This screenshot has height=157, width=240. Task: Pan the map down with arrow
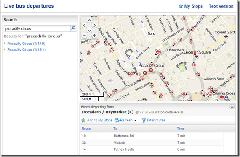(89, 31)
